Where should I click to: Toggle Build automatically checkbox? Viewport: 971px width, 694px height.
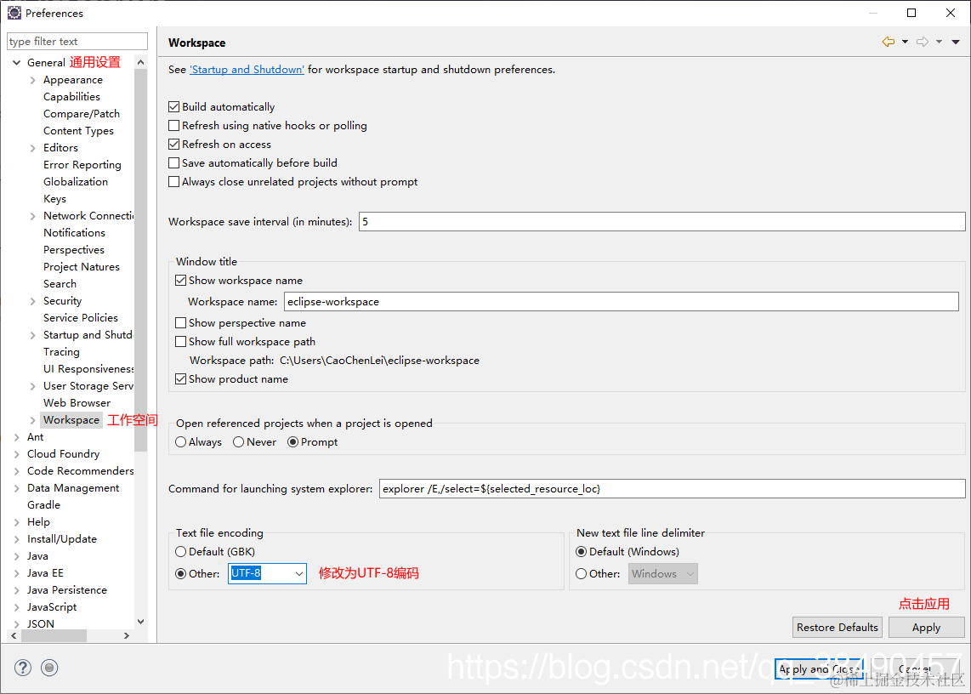[174, 107]
